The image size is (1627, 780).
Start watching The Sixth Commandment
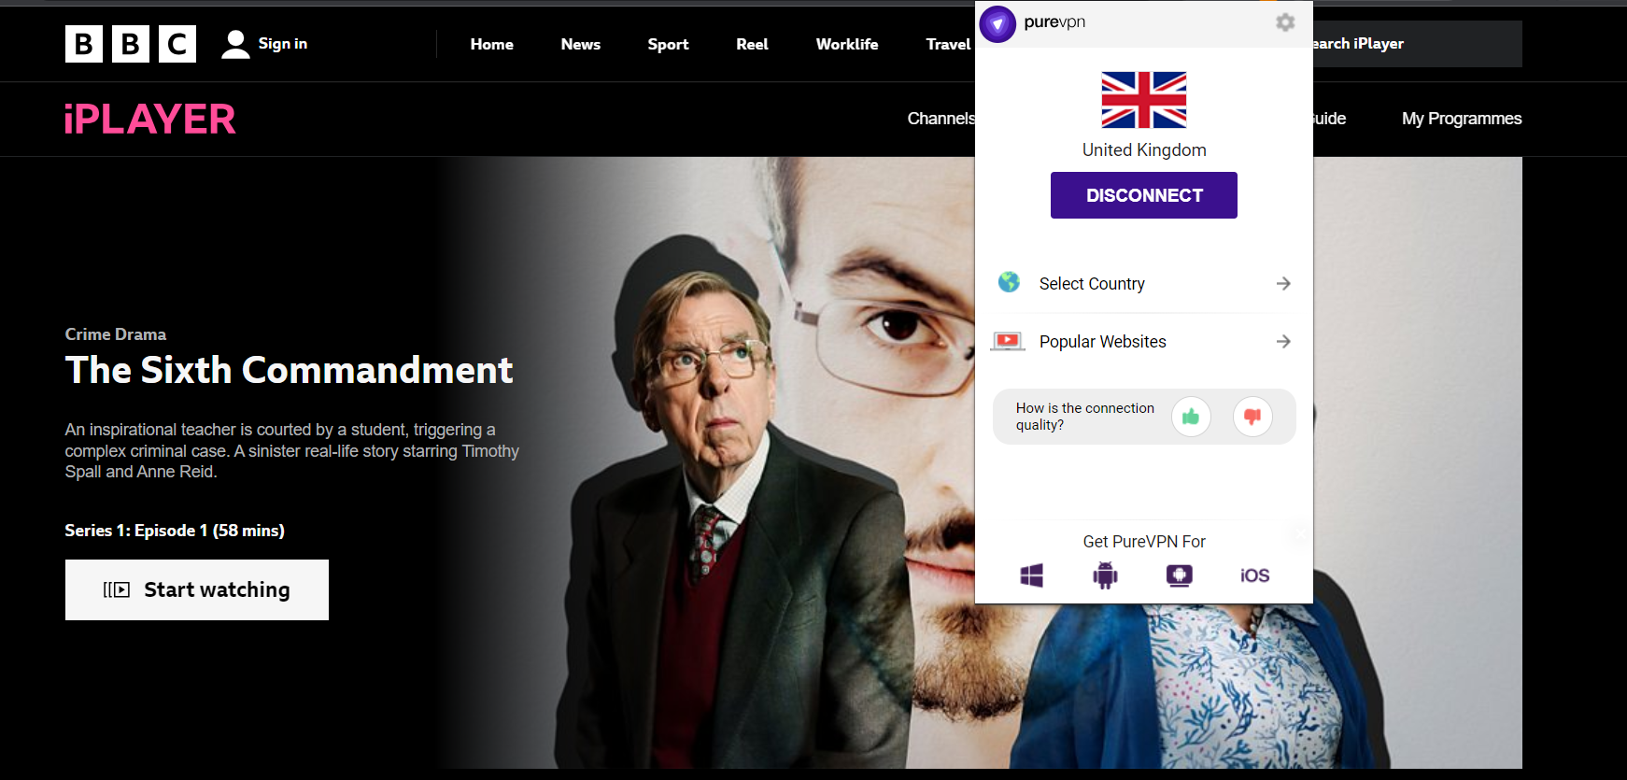pos(197,589)
